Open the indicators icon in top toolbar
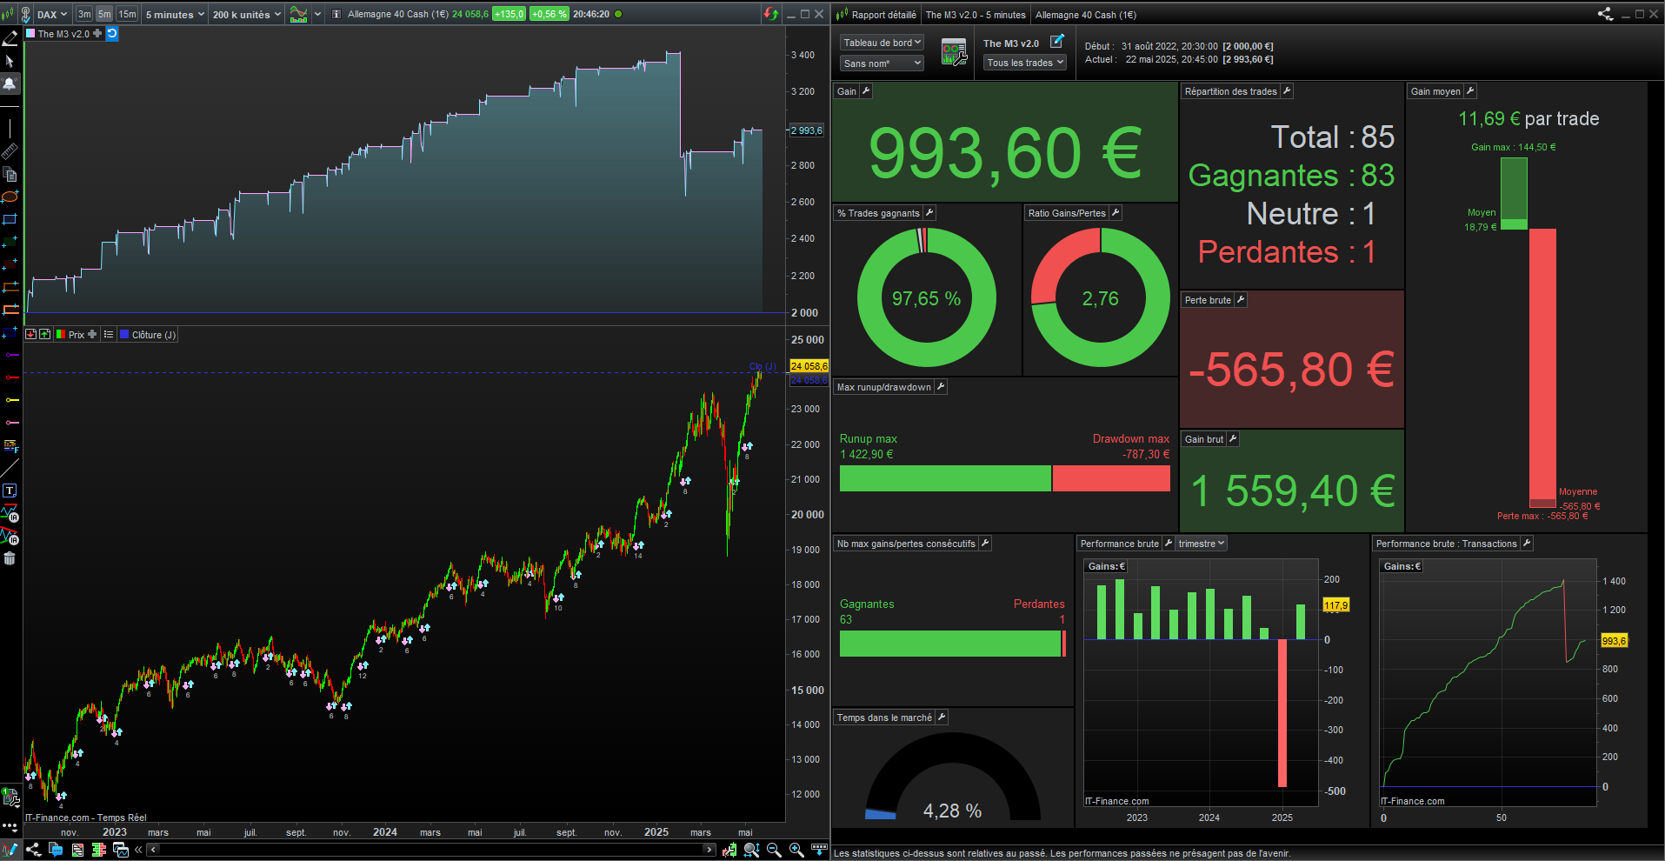Viewport: 1665px width, 861px height. click(x=298, y=14)
